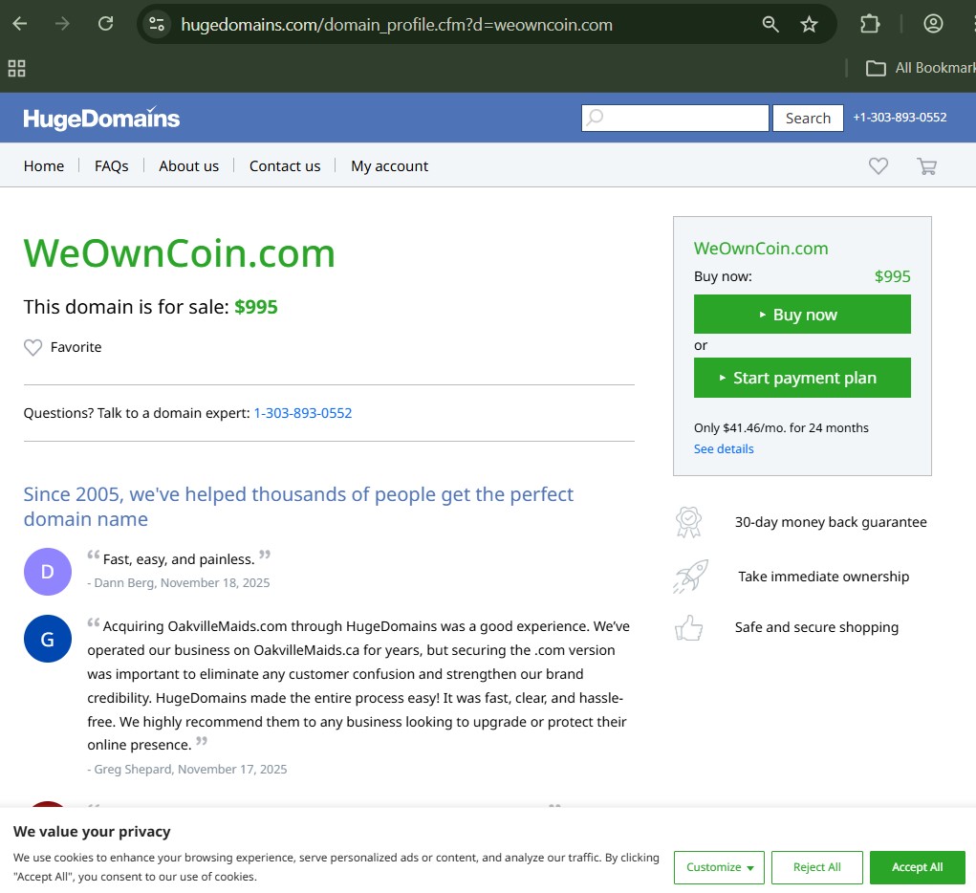This screenshot has height=893, width=976.
Task: Click the browser back arrow icon
Action: 19,23
